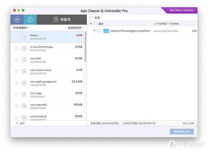Tick the 全选 select-all checkbox
This screenshot has width=208, height=151.
point(91,17)
